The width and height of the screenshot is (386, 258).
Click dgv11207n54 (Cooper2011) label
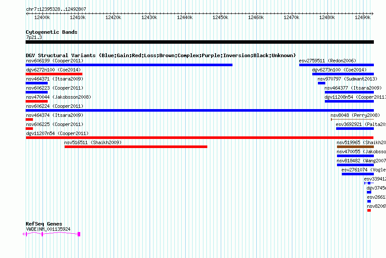pyautogui.click(x=57, y=133)
